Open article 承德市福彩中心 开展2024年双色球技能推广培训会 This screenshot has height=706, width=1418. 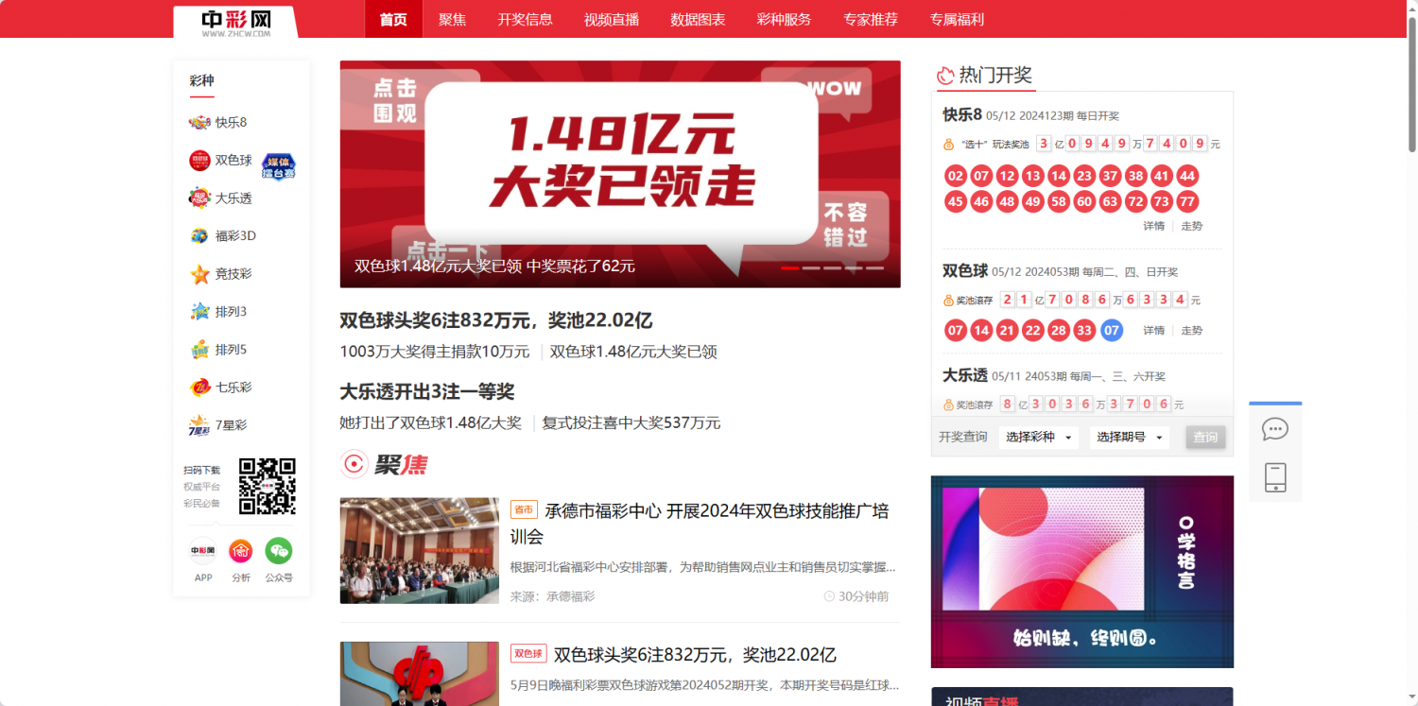pyautogui.click(x=700, y=524)
